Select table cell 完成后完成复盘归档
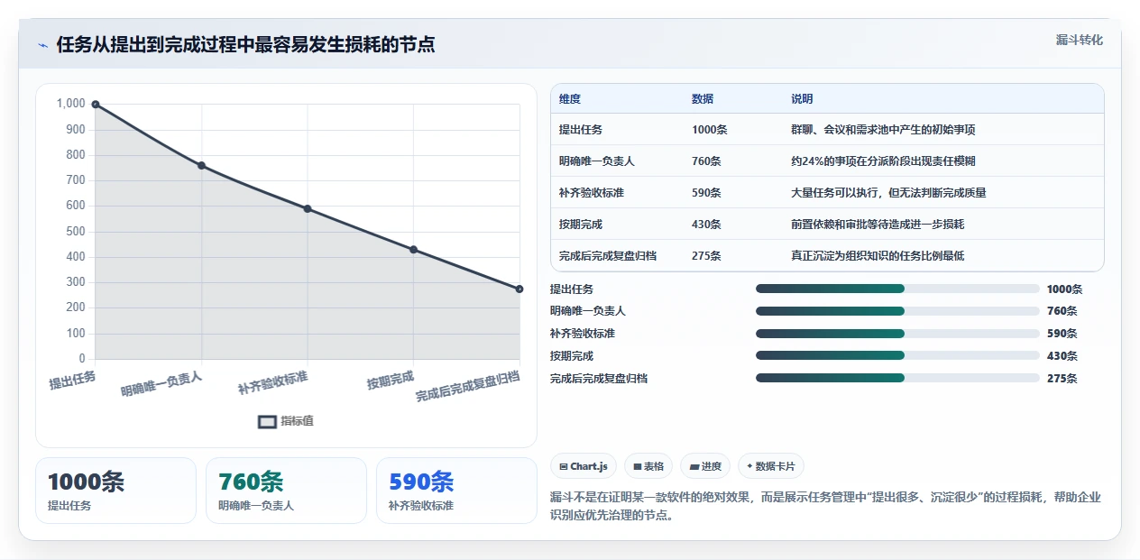Image resolution: width=1140 pixels, height=560 pixels. pos(608,256)
